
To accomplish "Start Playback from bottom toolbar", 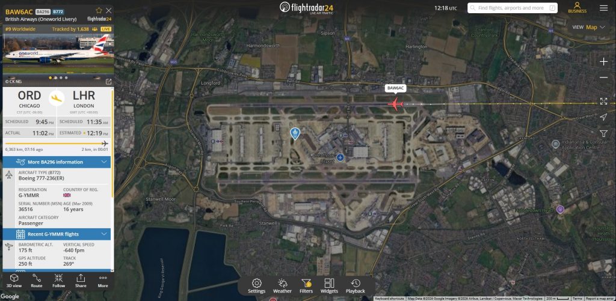I will point(355,286).
